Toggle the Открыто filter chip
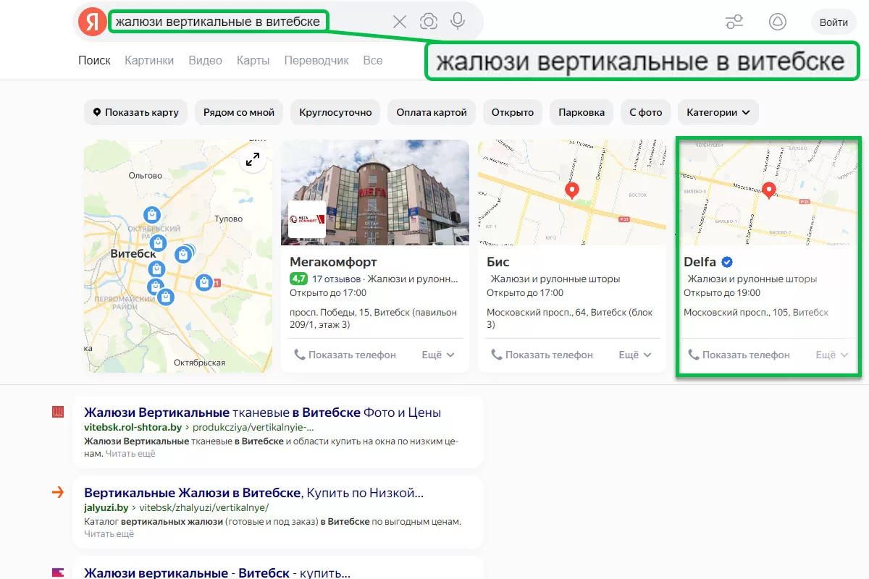869x579 pixels. (512, 112)
